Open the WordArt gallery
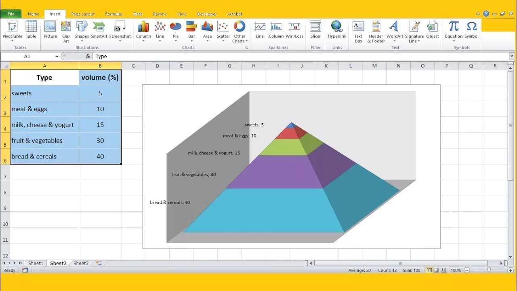 [395, 31]
